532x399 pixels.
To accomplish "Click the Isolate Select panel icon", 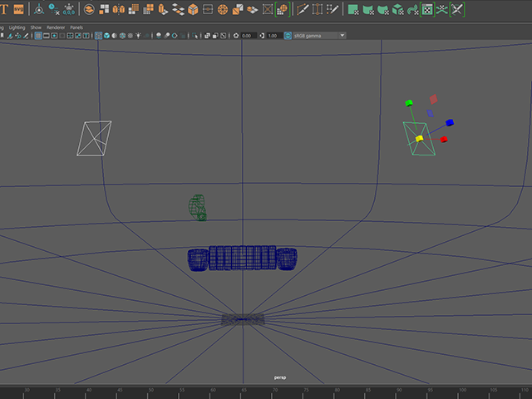I will click(x=195, y=36).
